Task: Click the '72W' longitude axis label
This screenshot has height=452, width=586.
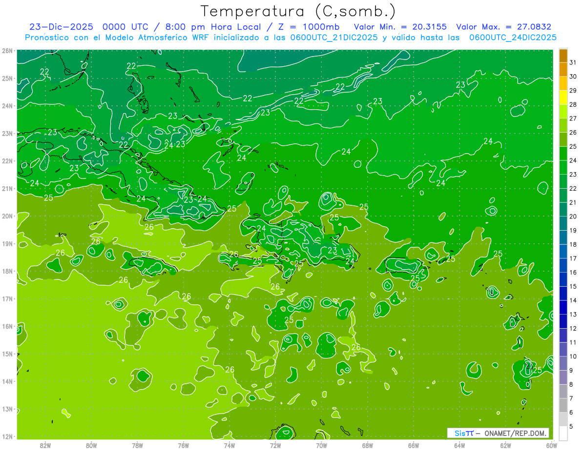Action: point(275,445)
